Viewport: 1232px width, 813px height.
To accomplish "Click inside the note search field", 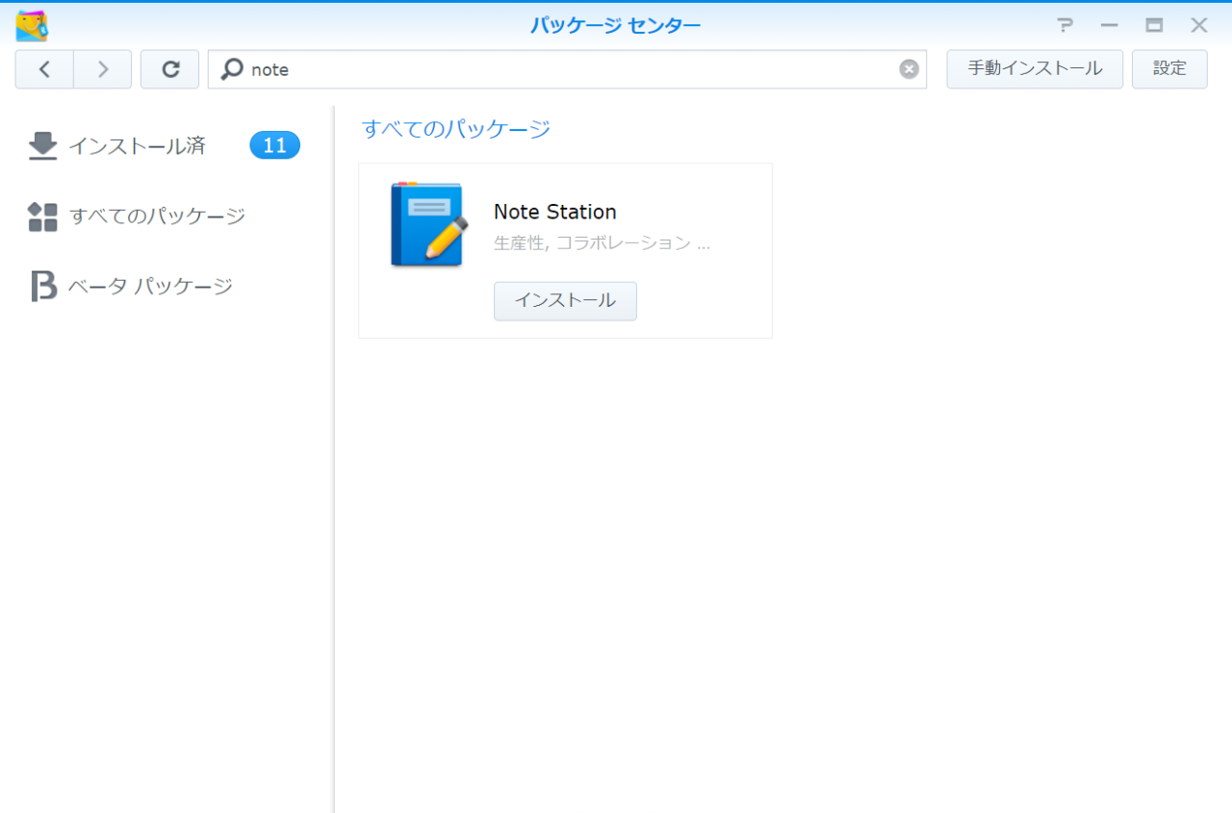I will tap(481, 68).
